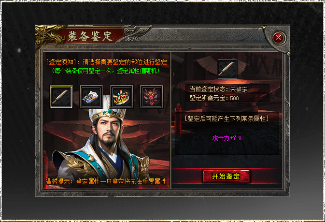The image size is (325, 222).
Task: Choose the silver armor equipment slot
Action: click(91, 97)
